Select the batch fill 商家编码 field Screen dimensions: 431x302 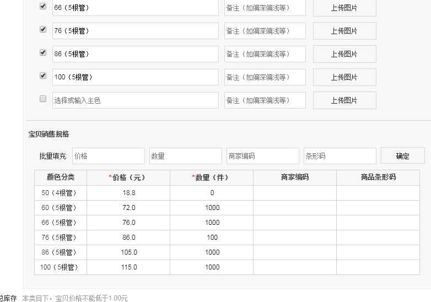[262, 156]
